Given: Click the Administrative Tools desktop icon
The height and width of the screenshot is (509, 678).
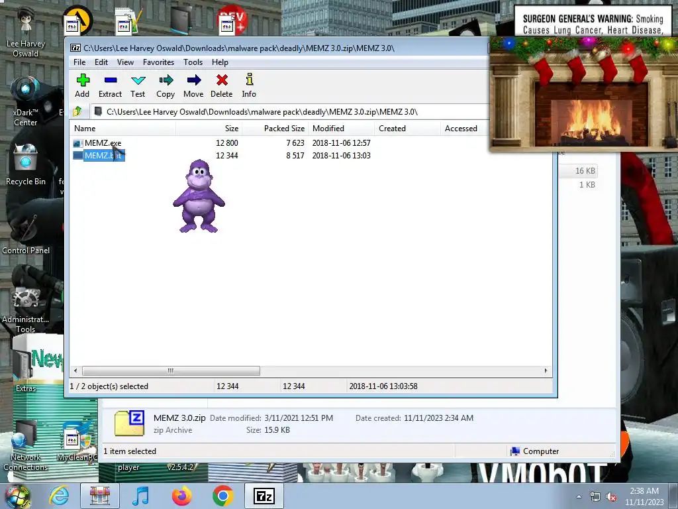Looking at the screenshot, I should click(x=26, y=310).
